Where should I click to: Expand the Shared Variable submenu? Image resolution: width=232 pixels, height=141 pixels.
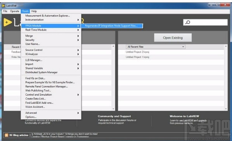tap(51, 68)
